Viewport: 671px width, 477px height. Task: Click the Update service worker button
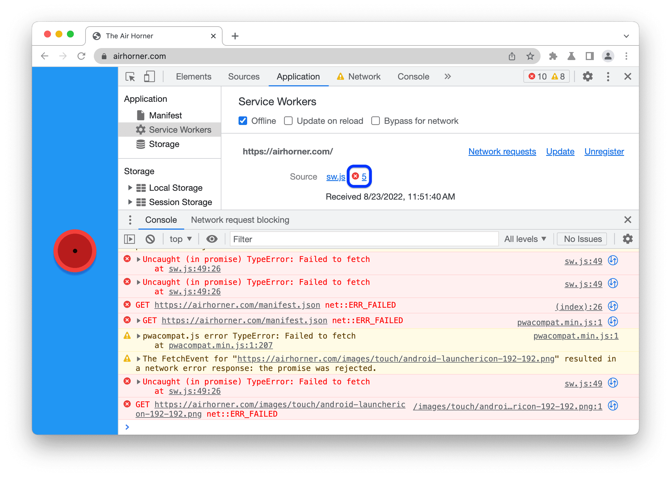click(x=561, y=151)
